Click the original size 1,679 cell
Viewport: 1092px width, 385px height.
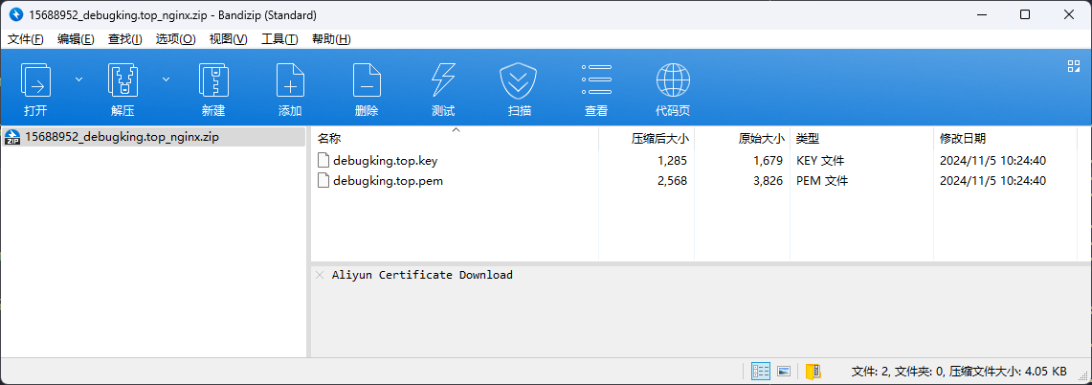click(x=769, y=161)
